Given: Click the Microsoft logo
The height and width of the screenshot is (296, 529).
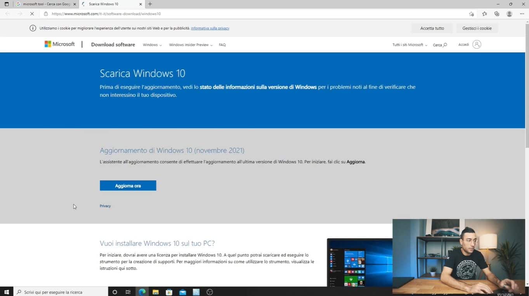Looking at the screenshot, I should [x=59, y=44].
